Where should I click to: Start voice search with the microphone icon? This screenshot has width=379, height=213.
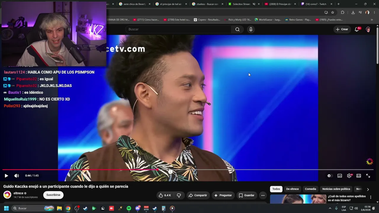point(251,29)
